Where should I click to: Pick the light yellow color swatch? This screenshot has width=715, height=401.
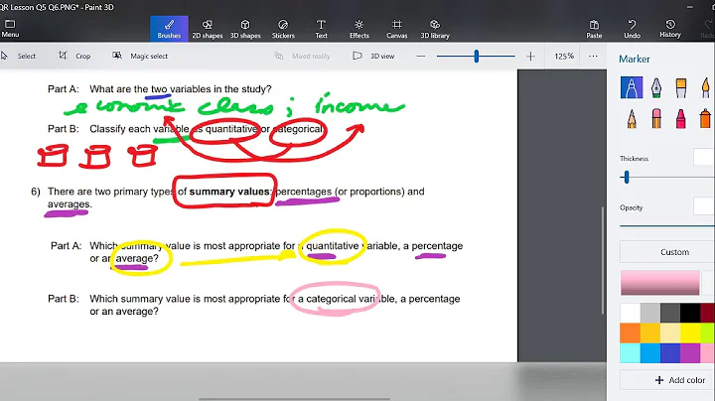670,334
